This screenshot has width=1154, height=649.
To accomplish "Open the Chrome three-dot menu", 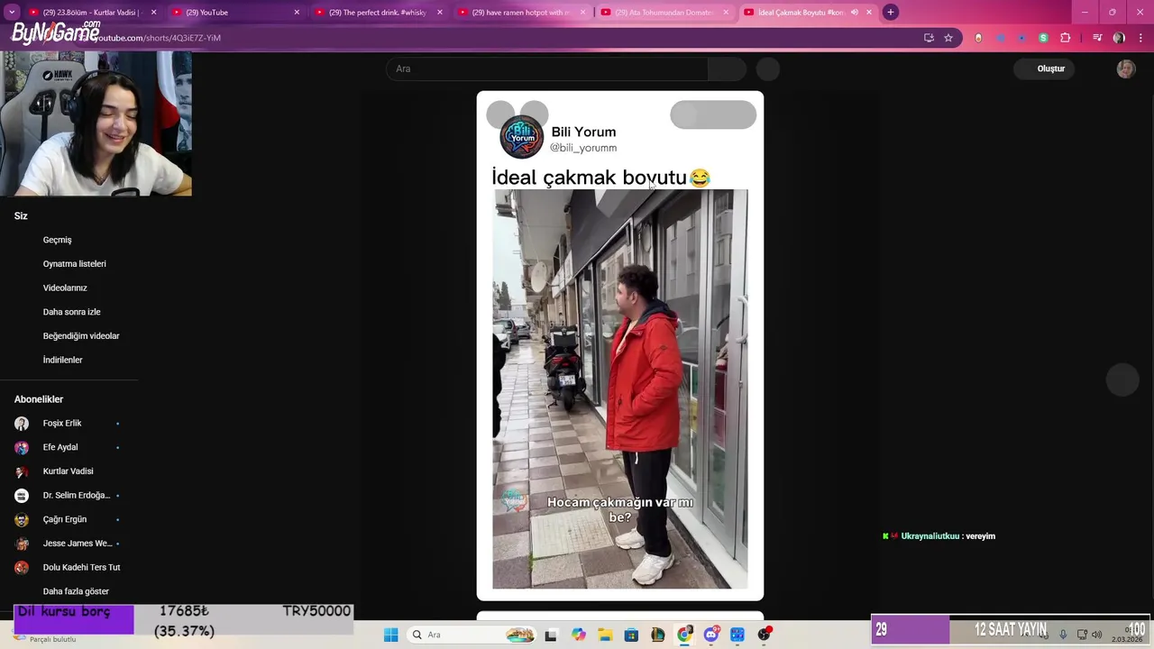I will point(1141,38).
